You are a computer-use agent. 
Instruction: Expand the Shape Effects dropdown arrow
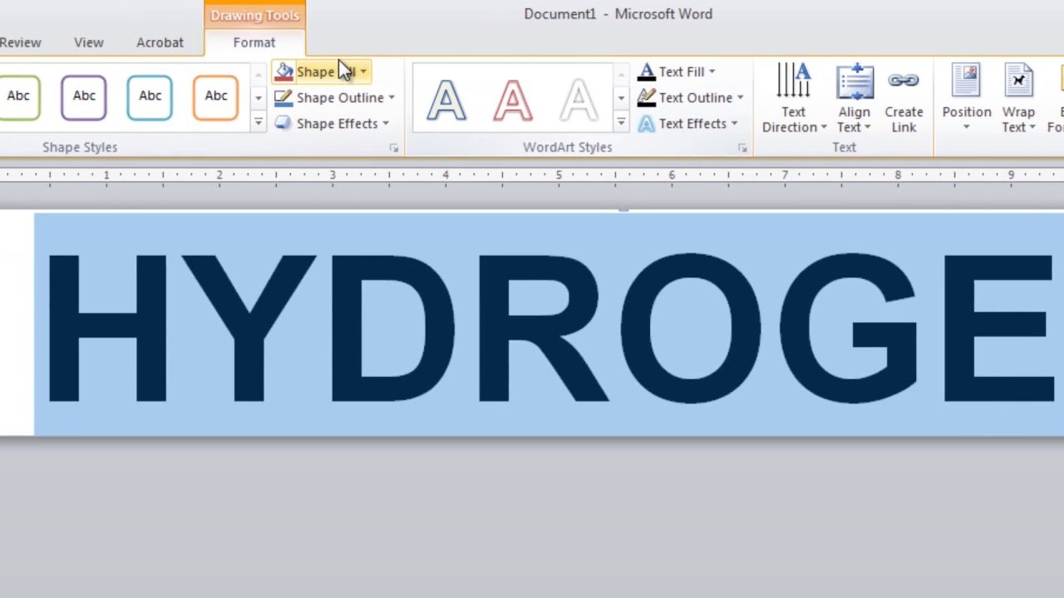point(386,124)
